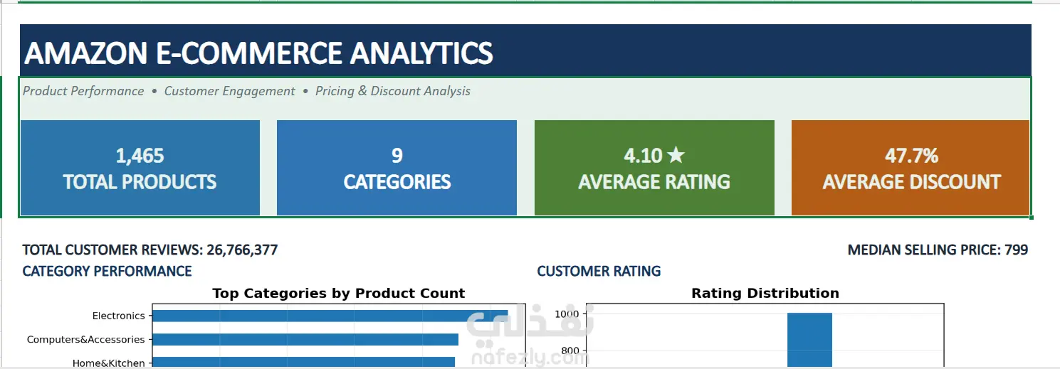Select the AMAZON E-COMMERCE ANALYTICS title banner
This screenshot has width=1060, height=369.
pos(525,51)
